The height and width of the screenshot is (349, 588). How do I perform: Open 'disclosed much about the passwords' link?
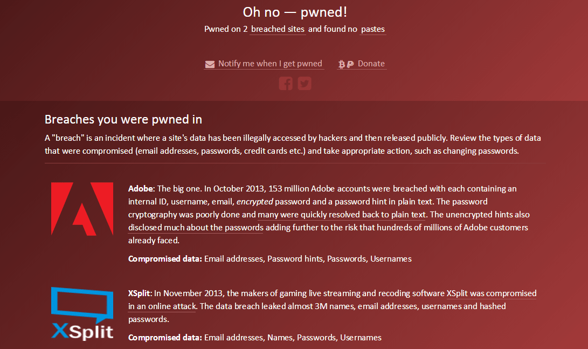(196, 228)
